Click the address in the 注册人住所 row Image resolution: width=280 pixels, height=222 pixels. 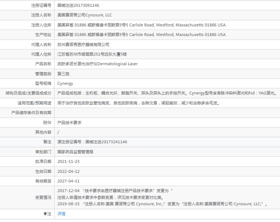pyautogui.click(x=142, y=25)
